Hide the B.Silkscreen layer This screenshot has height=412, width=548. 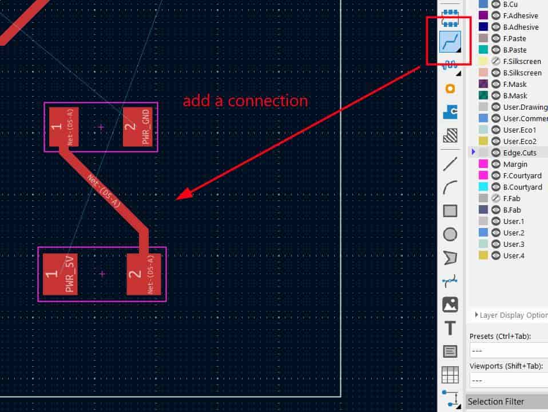(496, 73)
